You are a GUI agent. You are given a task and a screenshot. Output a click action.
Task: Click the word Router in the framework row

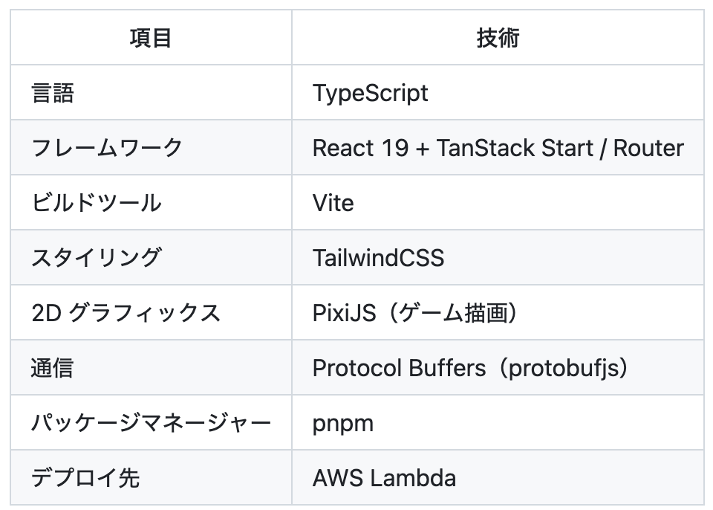point(648,148)
